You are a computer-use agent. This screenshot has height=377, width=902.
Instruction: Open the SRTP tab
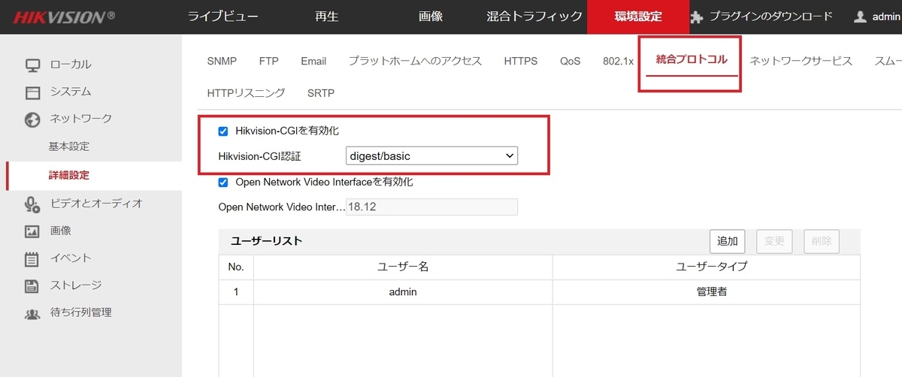pyautogui.click(x=321, y=93)
